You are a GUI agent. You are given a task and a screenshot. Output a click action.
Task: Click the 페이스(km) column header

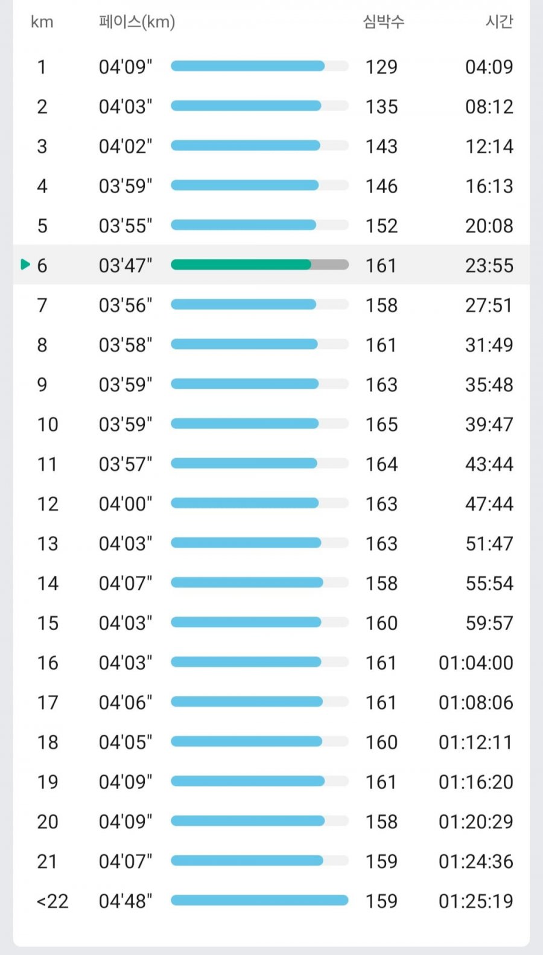tap(137, 22)
